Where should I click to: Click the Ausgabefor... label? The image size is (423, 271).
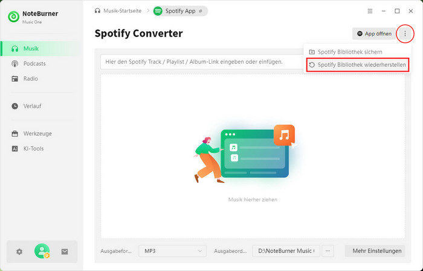coord(116,251)
